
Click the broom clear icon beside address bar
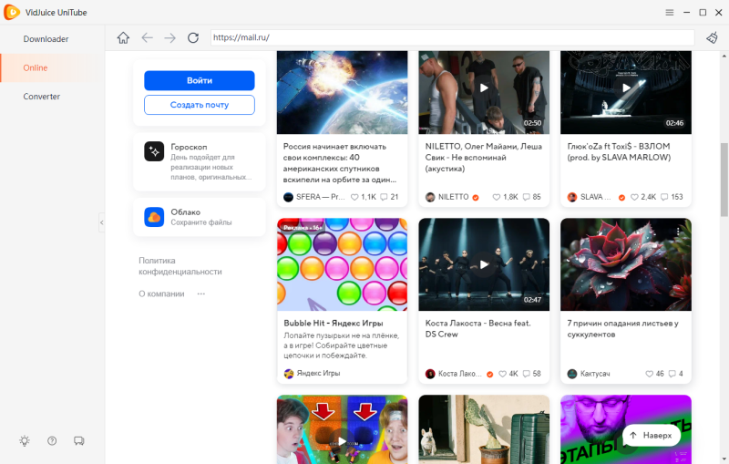[x=712, y=38]
